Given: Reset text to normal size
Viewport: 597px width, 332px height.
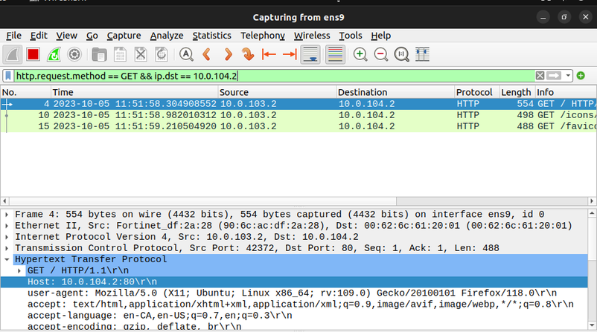Looking at the screenshot, I should [x=402, y=55].
